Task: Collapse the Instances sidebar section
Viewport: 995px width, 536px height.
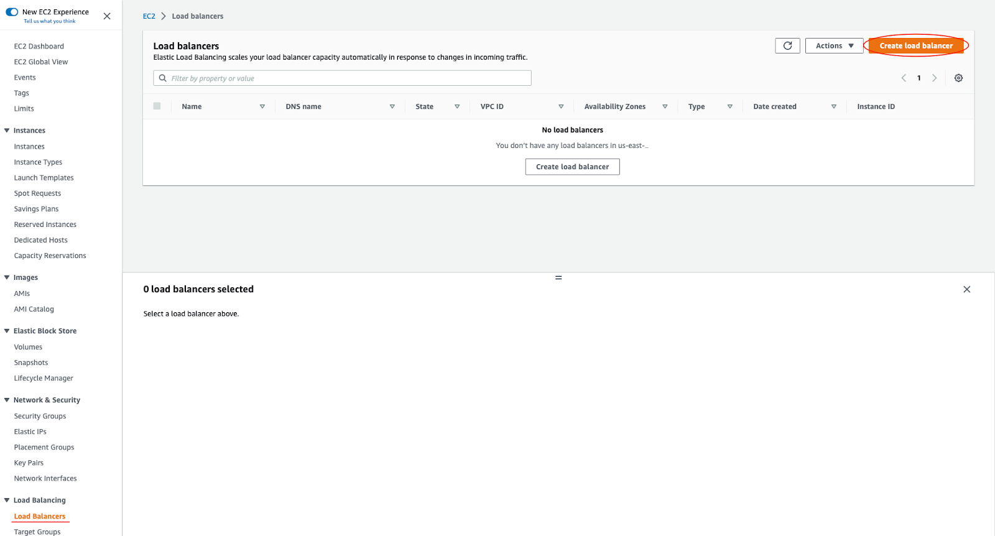Action: point(7,131)
